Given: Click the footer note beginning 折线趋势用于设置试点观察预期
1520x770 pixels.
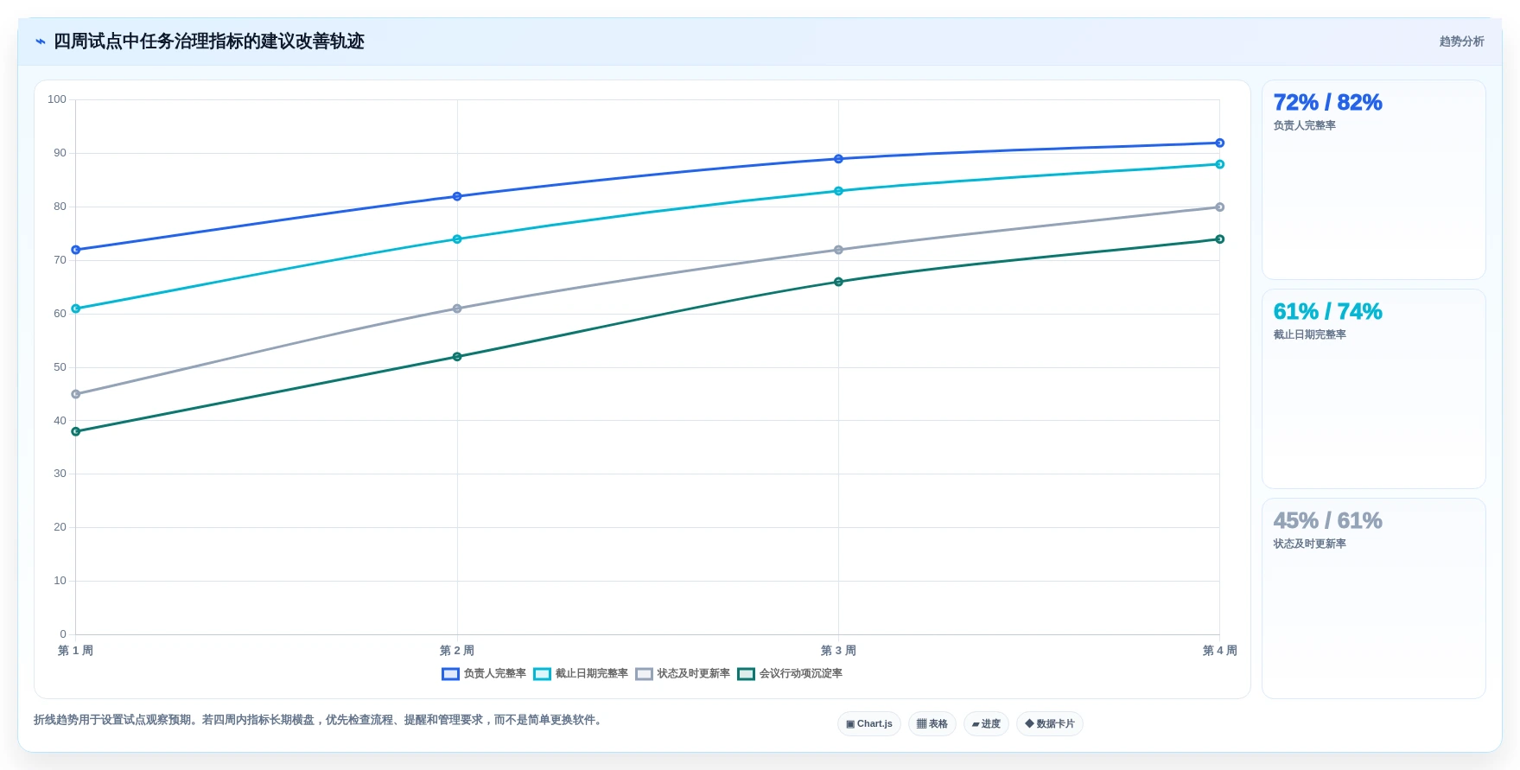Looking at the screenshot, I should (x=318, y=720).
